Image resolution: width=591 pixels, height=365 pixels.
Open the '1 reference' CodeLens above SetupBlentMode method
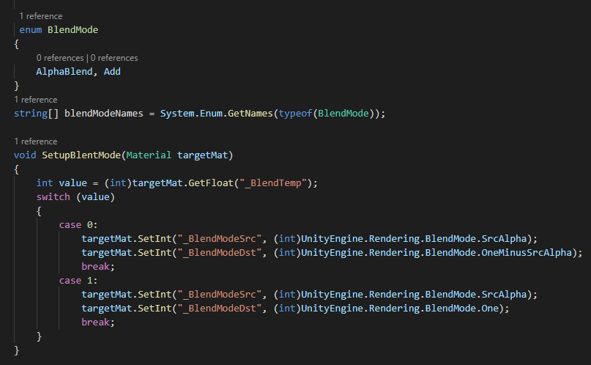[35, 141]
